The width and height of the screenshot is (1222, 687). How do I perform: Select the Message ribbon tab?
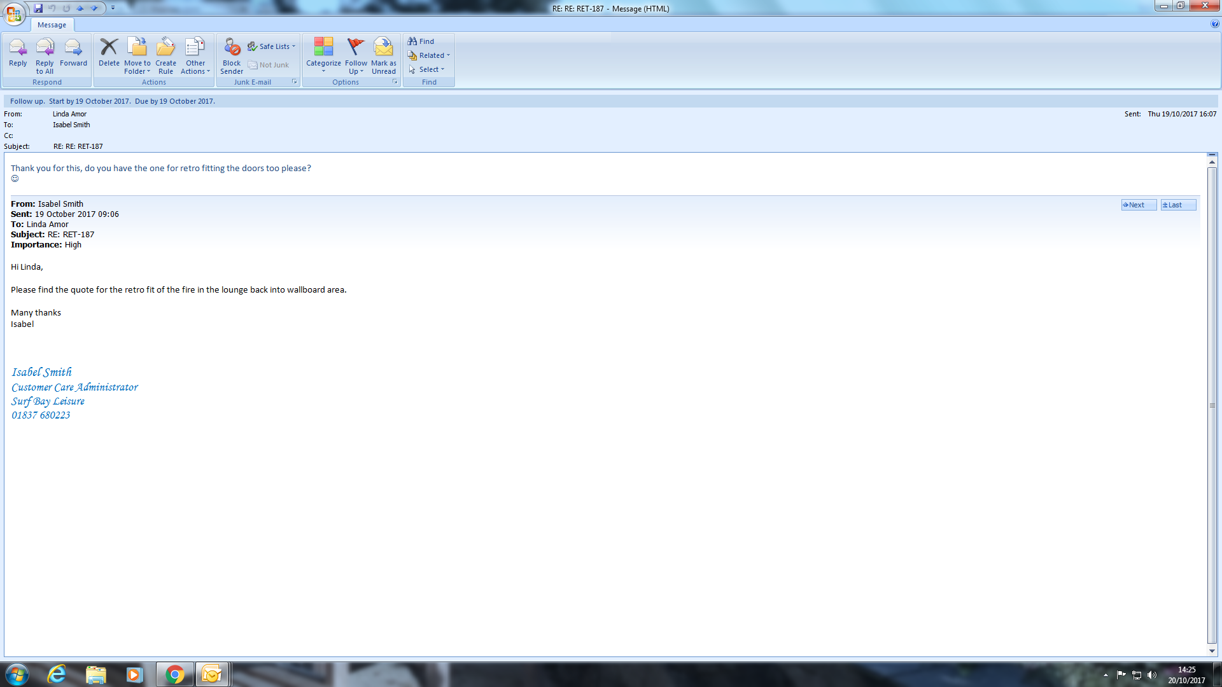[52, 25]
